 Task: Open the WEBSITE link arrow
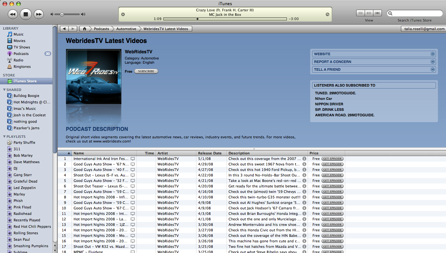pos(433,54)
